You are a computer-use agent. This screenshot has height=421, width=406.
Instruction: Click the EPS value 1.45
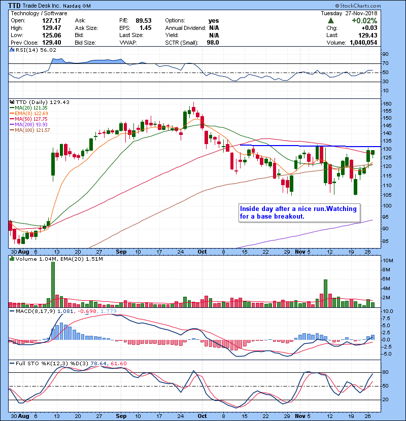pos(145,28)
